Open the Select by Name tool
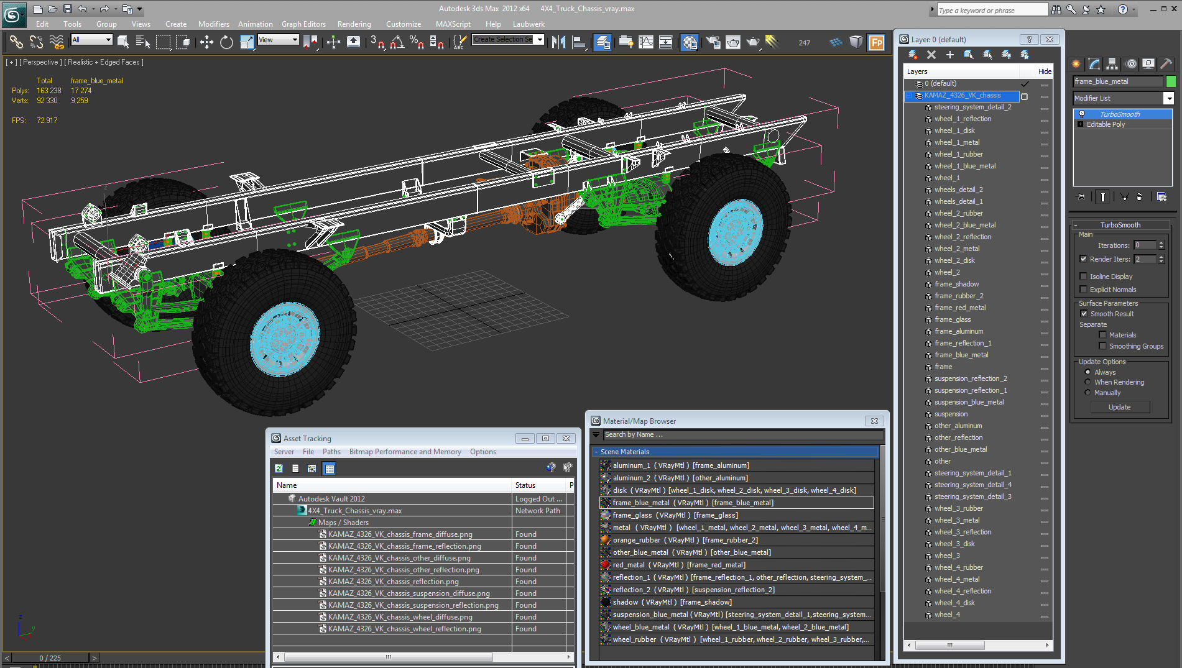Viewport: 1182px width, 668px height. 143,42
